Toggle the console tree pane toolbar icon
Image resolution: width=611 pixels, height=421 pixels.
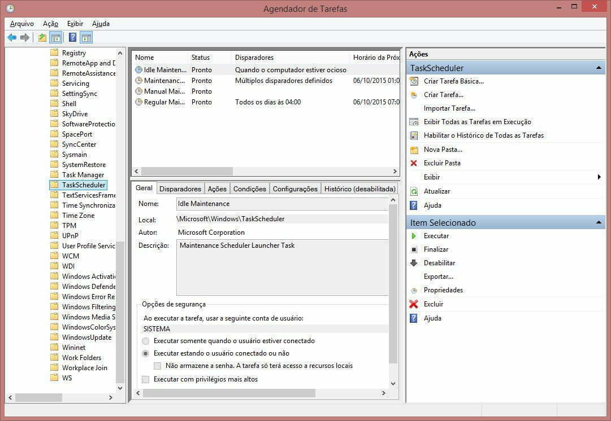point(56,38)
